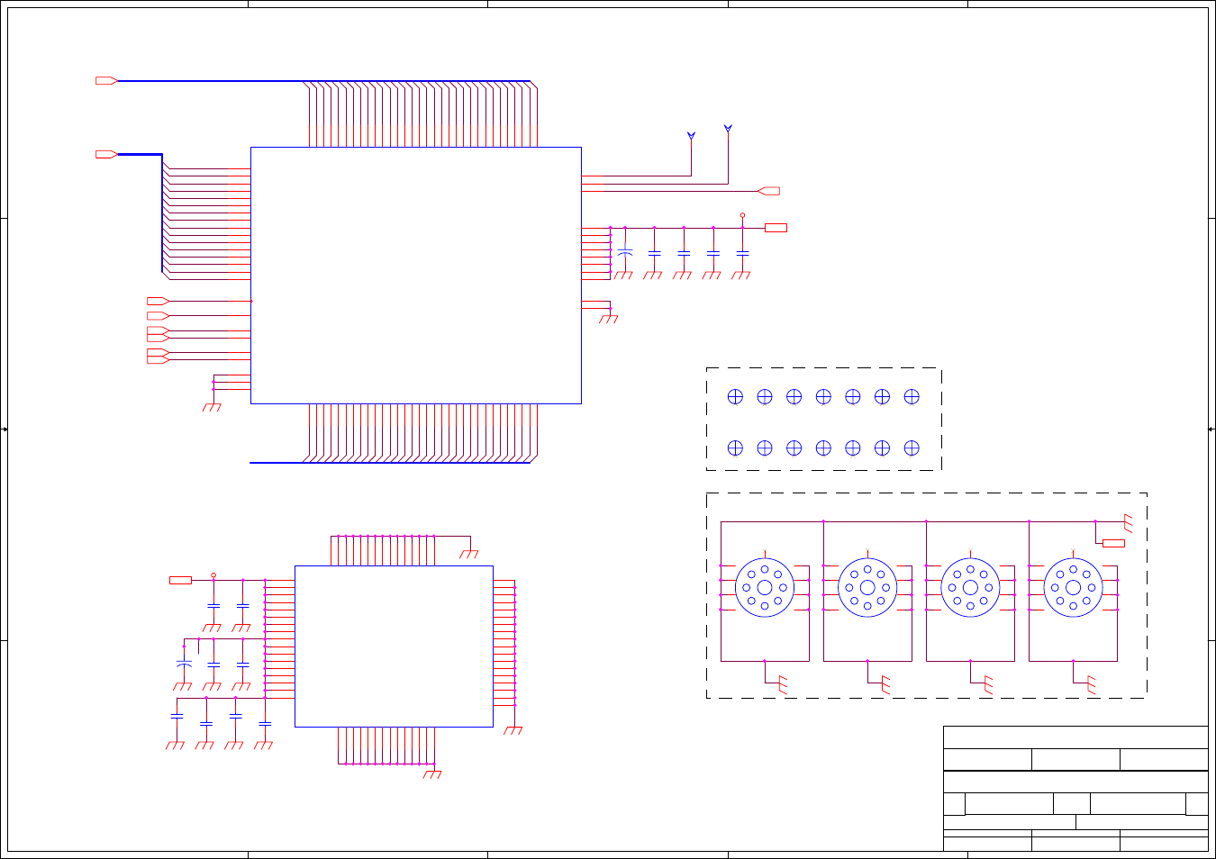The width and height of the screenshot is (1216, 859).
Task: Select the red power label left of lower IC
Action: click(180, 580)
